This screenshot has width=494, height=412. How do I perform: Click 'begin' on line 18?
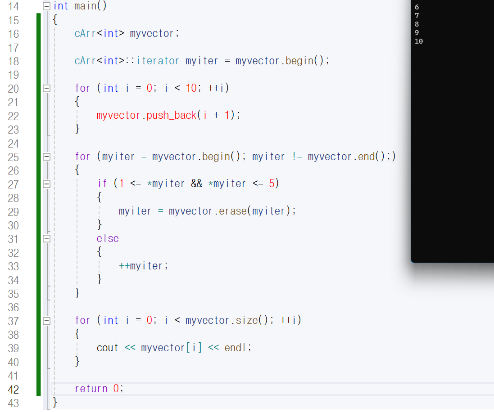tap(299, 61)
